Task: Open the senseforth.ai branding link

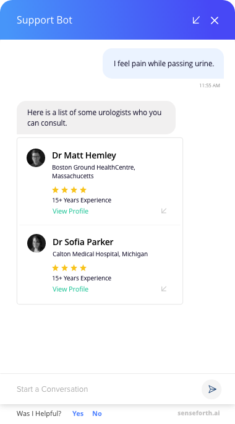Action: (199, 413)
